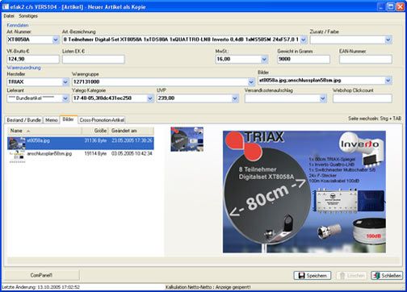
Task: Click the Speichern button with disk icon
Action: coord(313,275)
